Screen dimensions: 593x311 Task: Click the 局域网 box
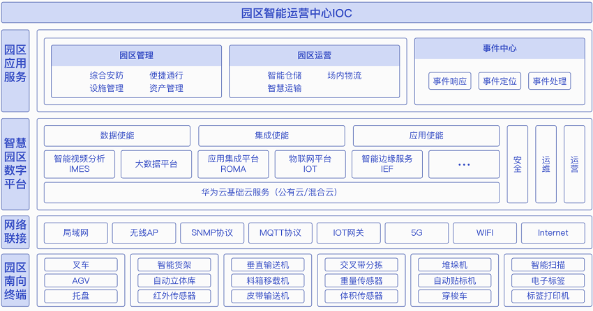point(76,233)
